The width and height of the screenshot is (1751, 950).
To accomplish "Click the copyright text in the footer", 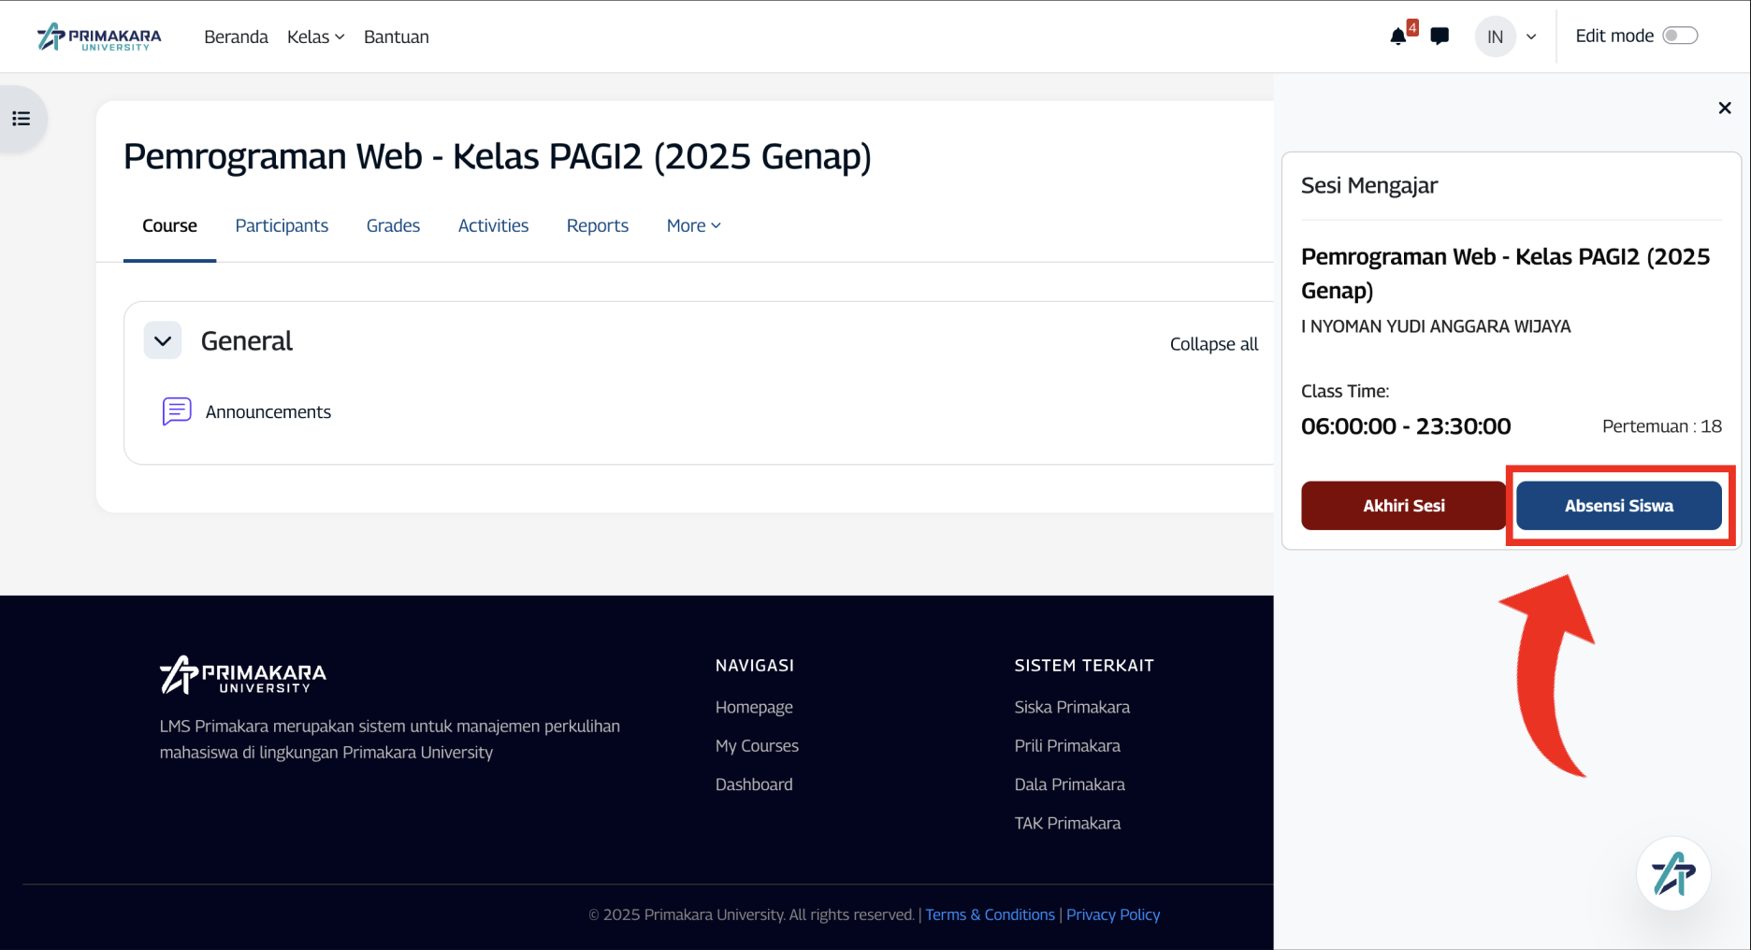I will pyautogui.click(x=751, y=914).
